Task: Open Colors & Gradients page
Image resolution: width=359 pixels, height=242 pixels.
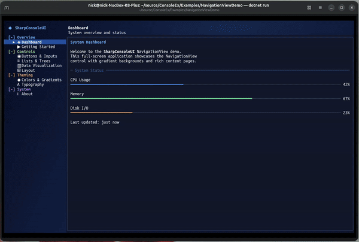Action: point(39,80)
